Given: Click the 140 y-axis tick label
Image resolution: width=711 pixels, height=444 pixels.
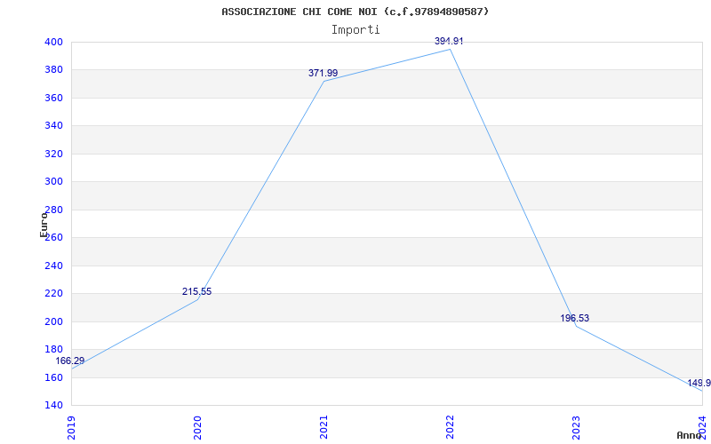Looking at the screenshot, I should pyautogui.click(x=53, y=406).
